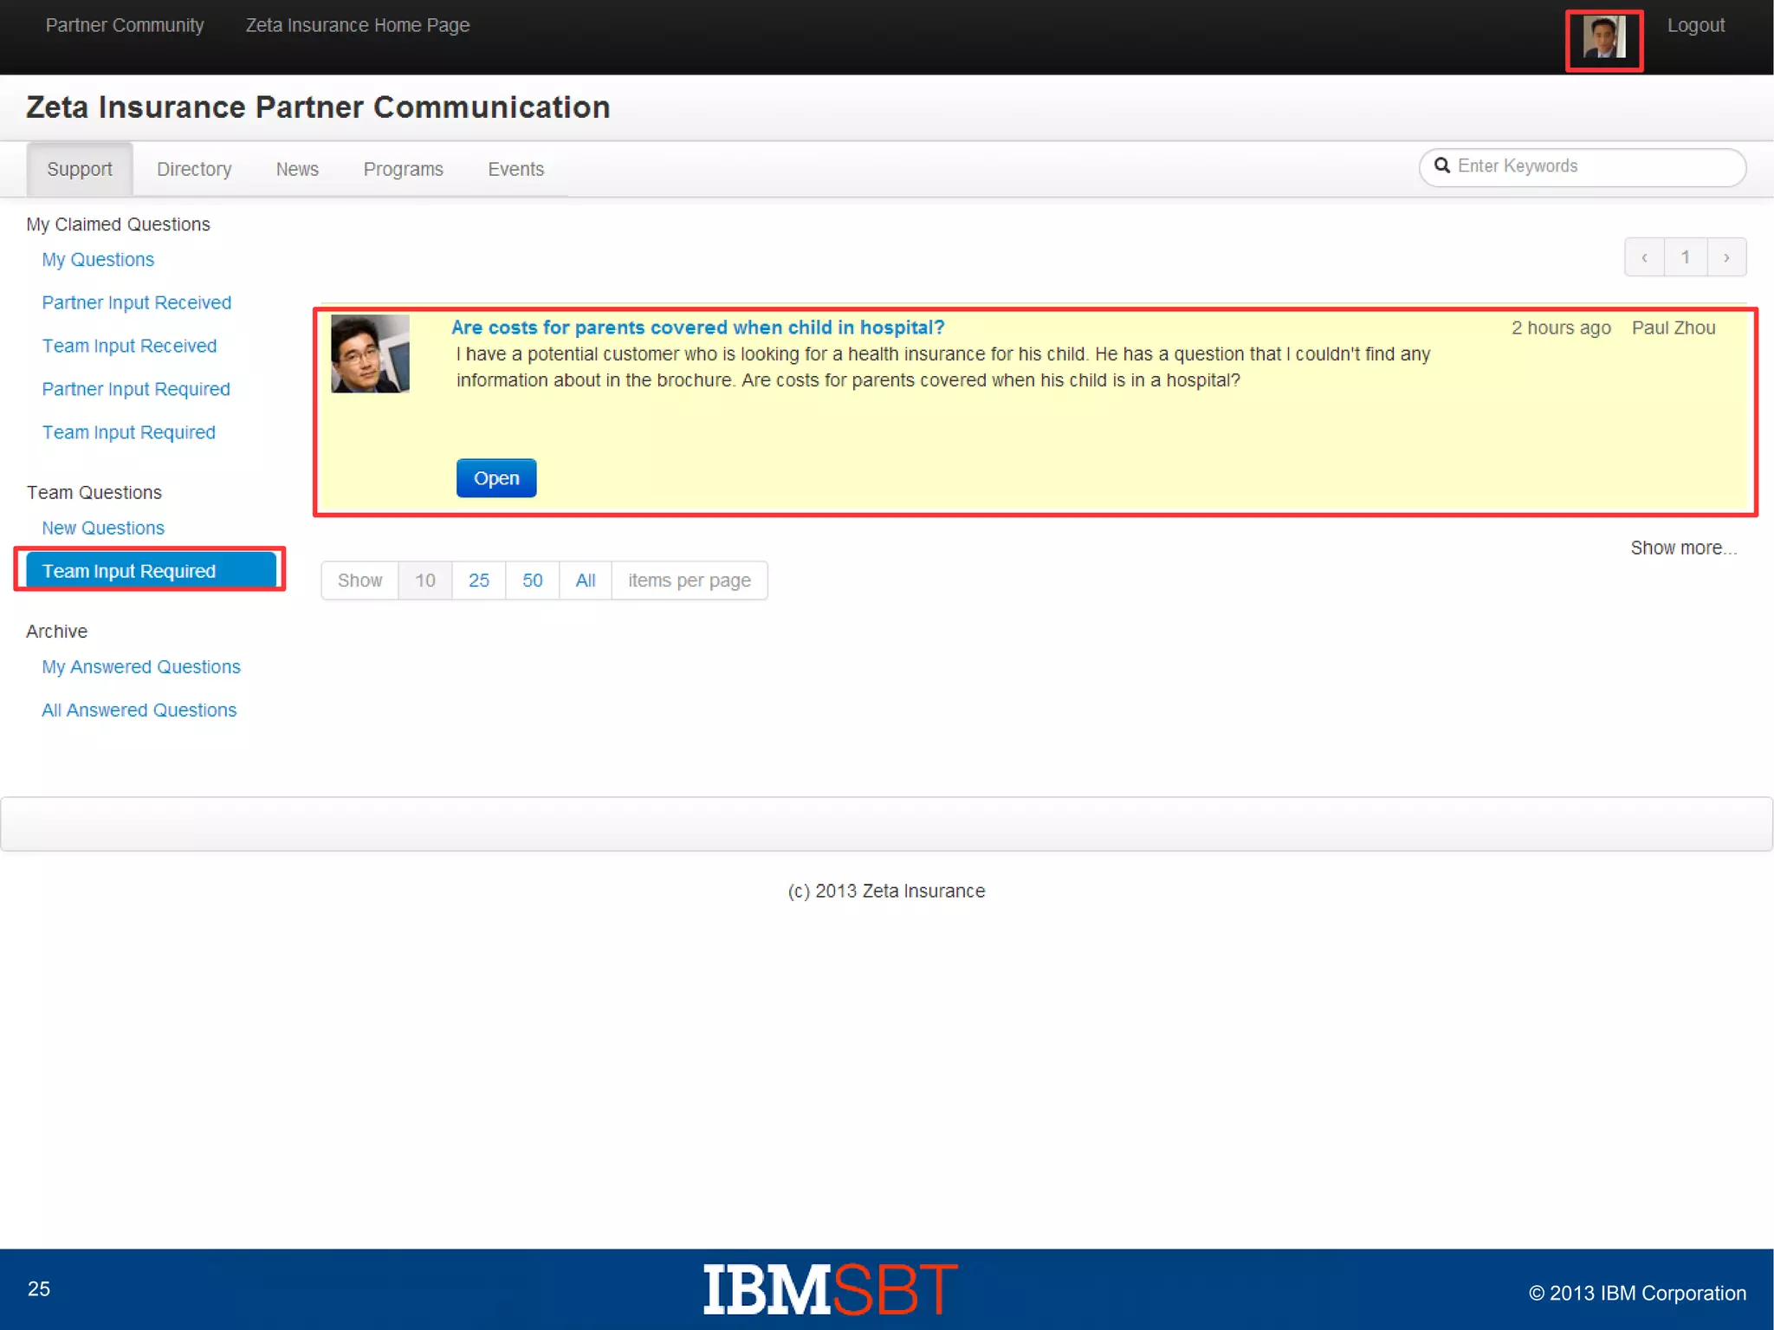Open Team Input Required under My Claimed Questions

[x=129, y=433]
